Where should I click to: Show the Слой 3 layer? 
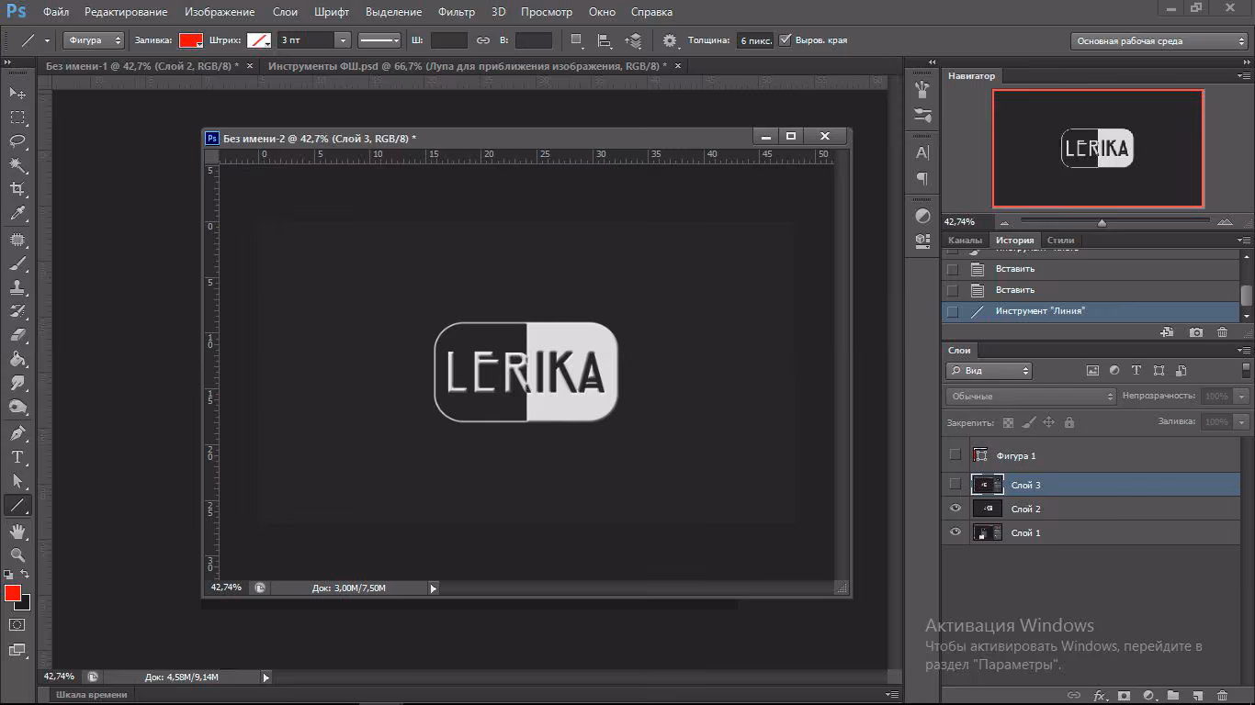tap(955, 484)
